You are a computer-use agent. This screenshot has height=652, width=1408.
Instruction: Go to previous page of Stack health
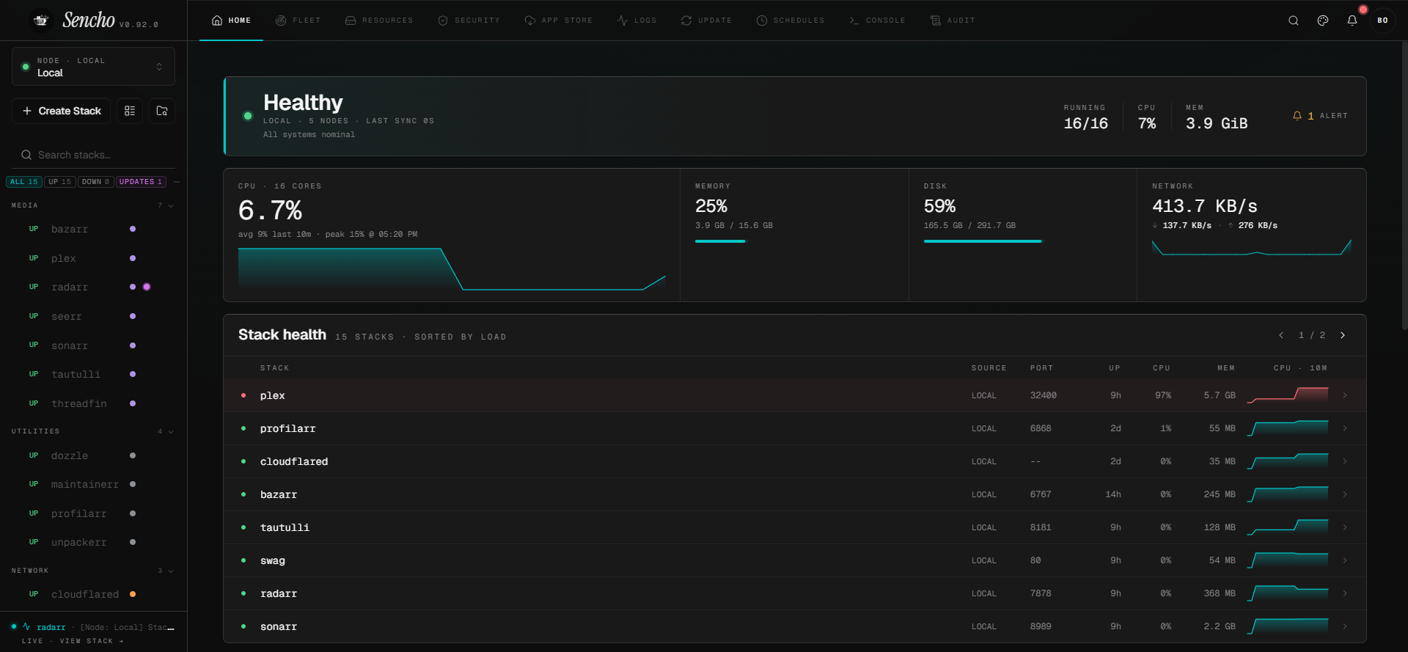(x=1281, y=335)
